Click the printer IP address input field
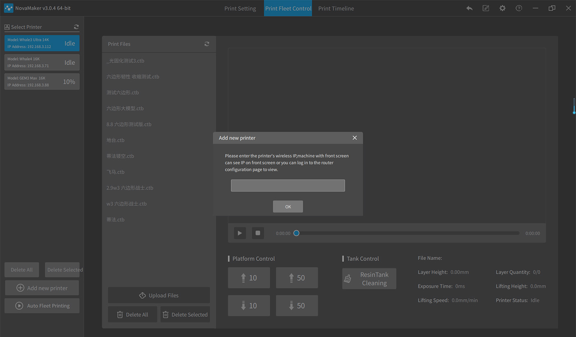 pos(288,185)
